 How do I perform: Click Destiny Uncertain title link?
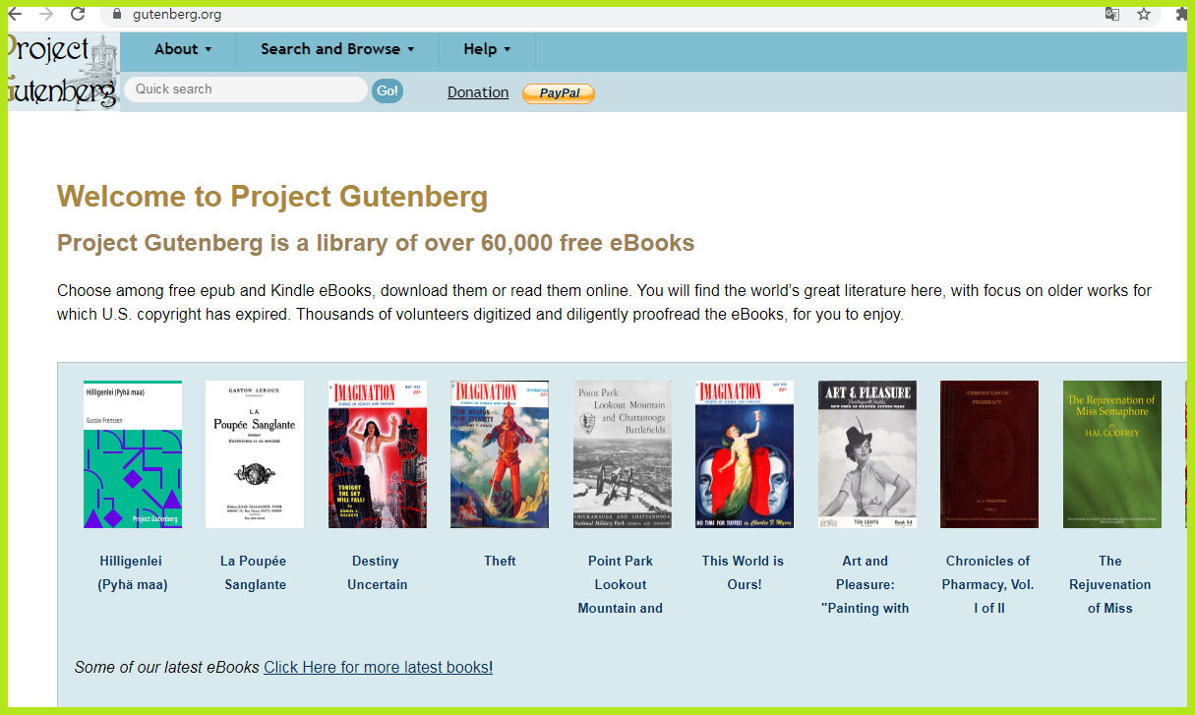click(x=377, y=572)
